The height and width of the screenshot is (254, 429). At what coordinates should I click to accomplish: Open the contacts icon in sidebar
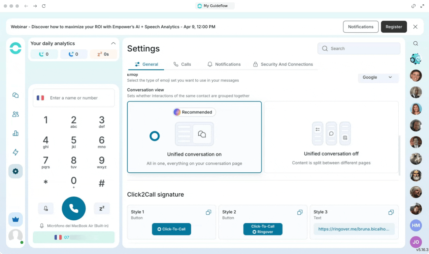15,114
